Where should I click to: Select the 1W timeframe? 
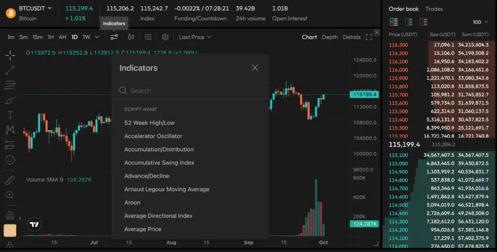86,37
